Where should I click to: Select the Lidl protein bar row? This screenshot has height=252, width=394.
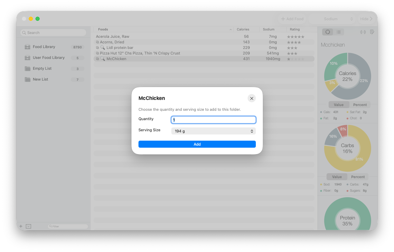204,48
